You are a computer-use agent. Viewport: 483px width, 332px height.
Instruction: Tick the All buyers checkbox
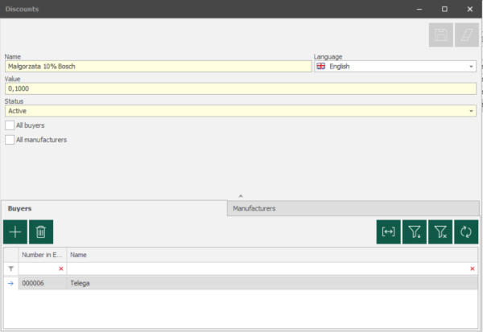[x=10, y=125]
